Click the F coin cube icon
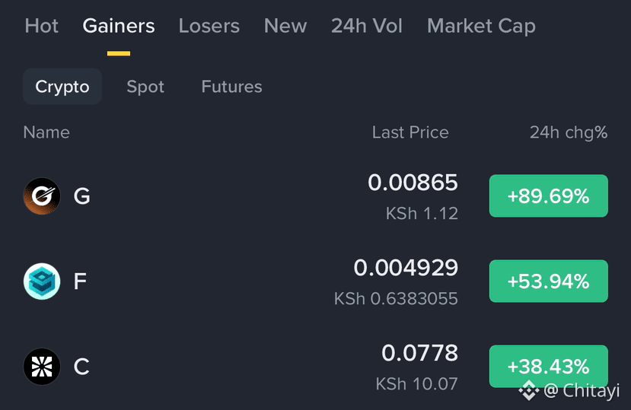Screen dimensions: 631x410 point(42,281)
